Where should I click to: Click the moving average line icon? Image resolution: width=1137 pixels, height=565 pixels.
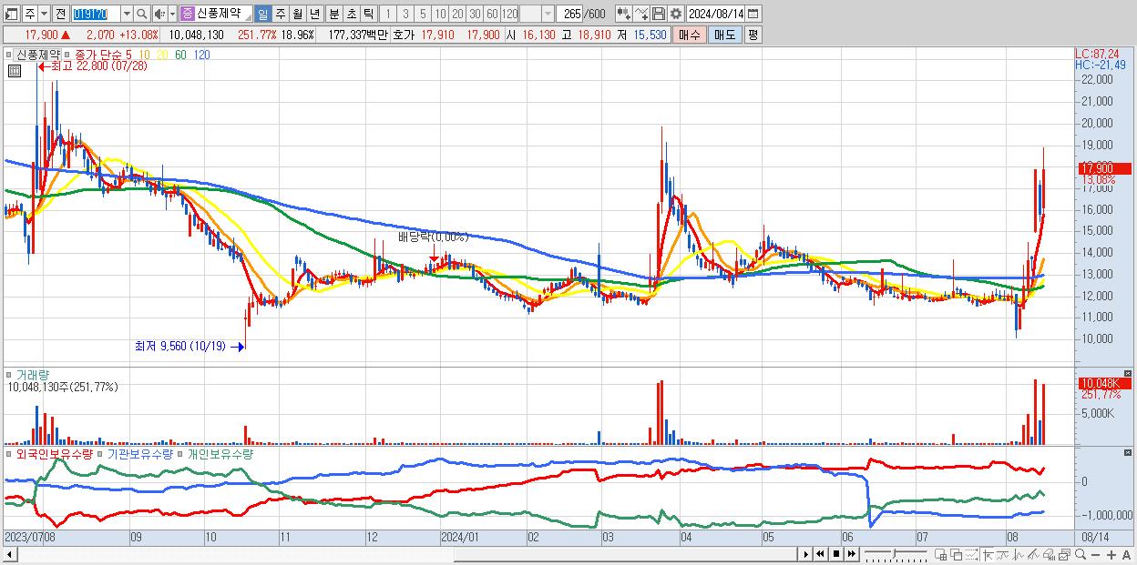(x=1003, y=554)
